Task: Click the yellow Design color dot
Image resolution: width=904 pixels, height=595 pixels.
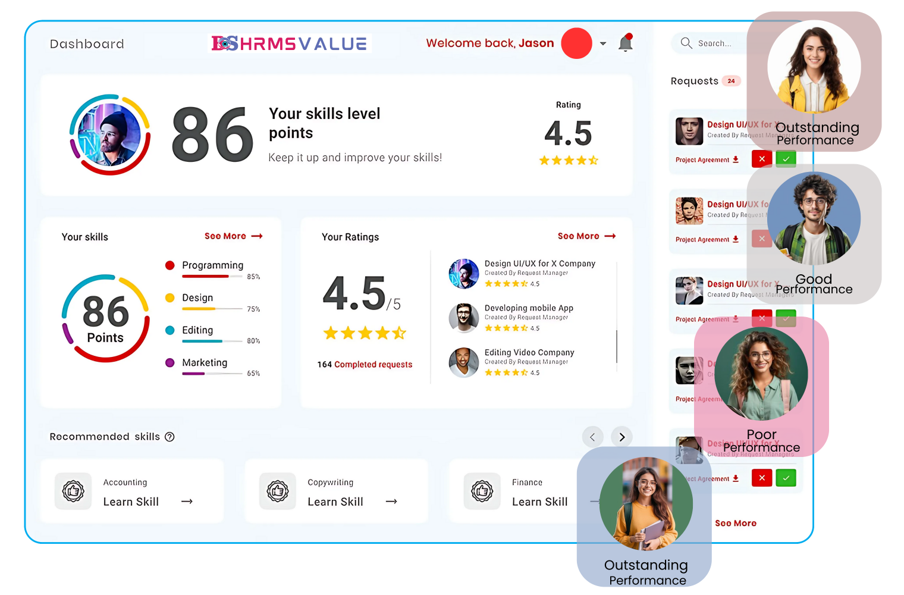Action: (170, 297)
